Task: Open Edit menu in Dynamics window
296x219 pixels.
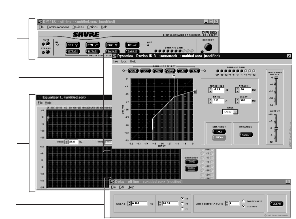Action: [x=124, y=61]
